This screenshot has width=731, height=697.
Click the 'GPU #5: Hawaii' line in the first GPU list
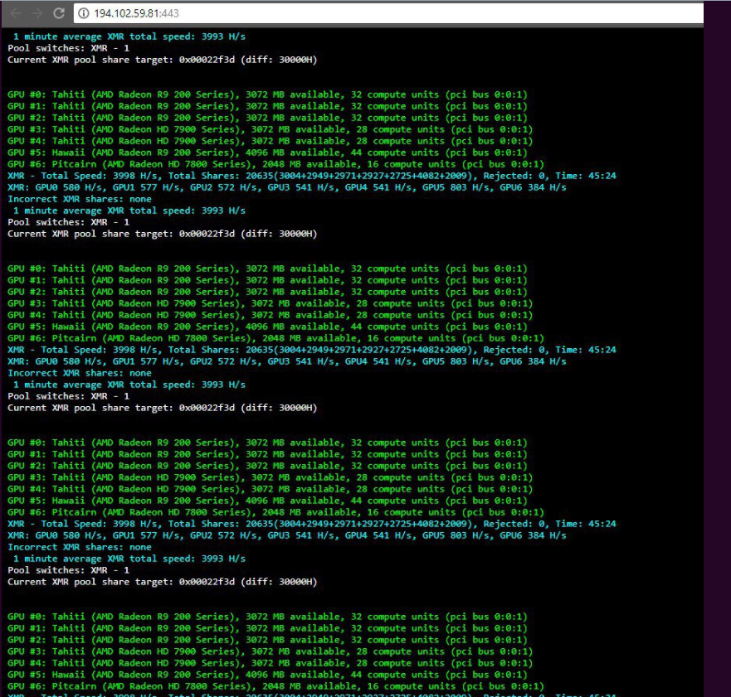tap(267, 152)
